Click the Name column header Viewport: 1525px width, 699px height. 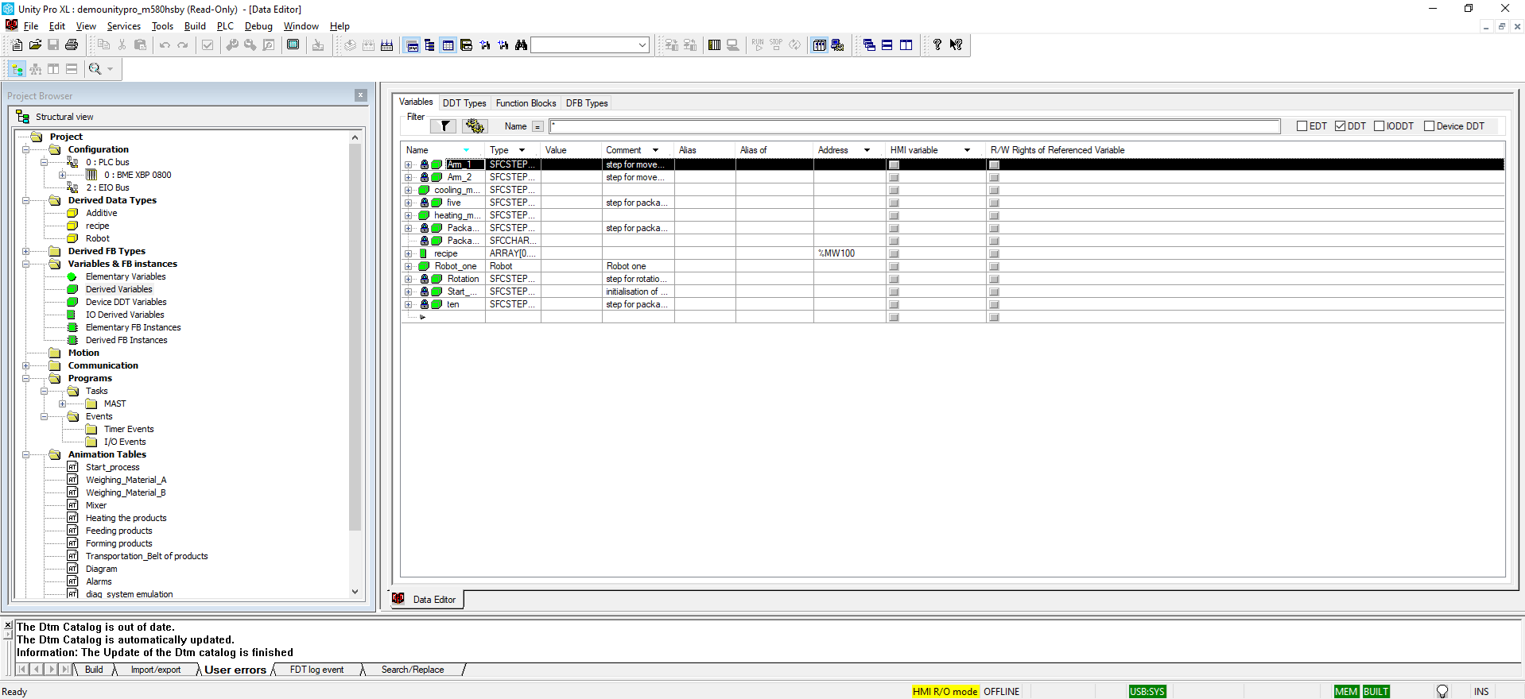pos(442,150)
